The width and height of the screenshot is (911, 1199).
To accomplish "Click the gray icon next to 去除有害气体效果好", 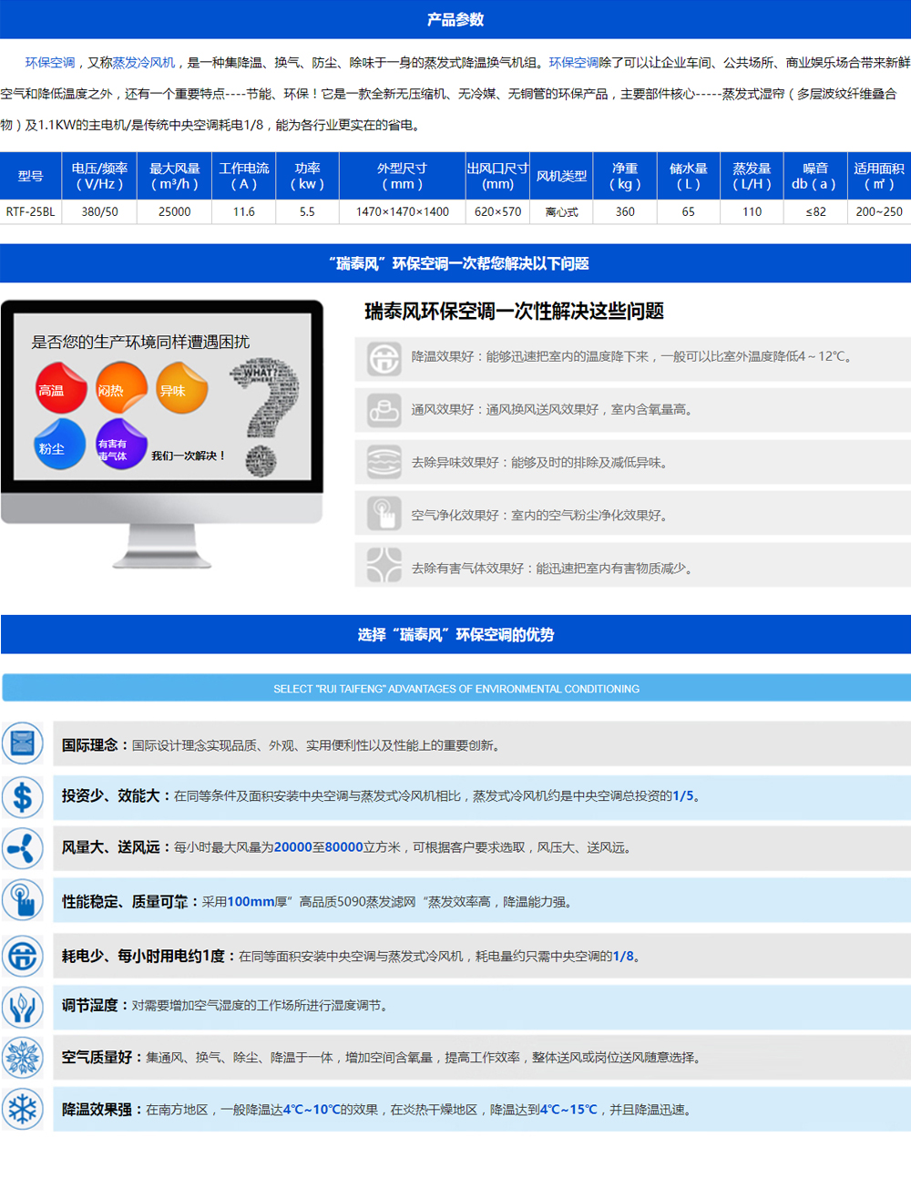I will 384,566.
